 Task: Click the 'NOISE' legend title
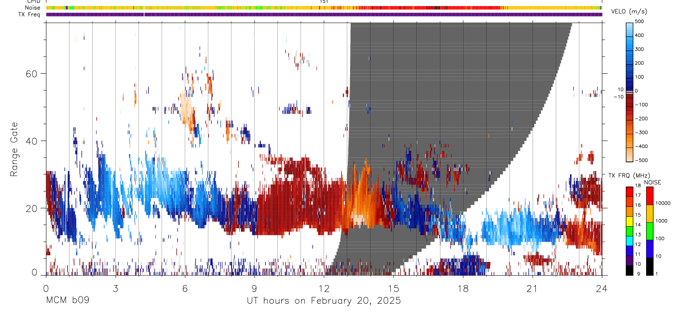[652, 182]
